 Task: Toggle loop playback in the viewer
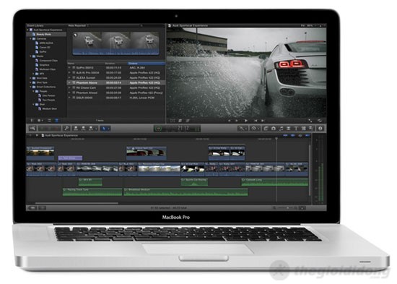tap(319, 121)
